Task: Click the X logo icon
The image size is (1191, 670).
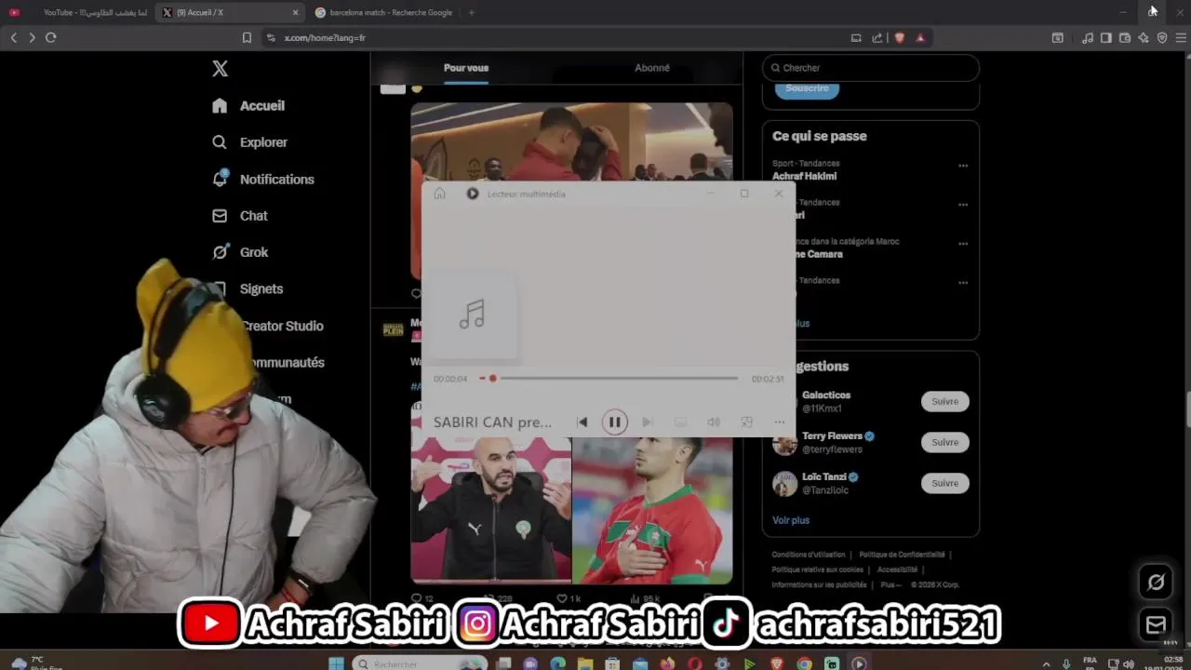Action: [x=220, y=68]
